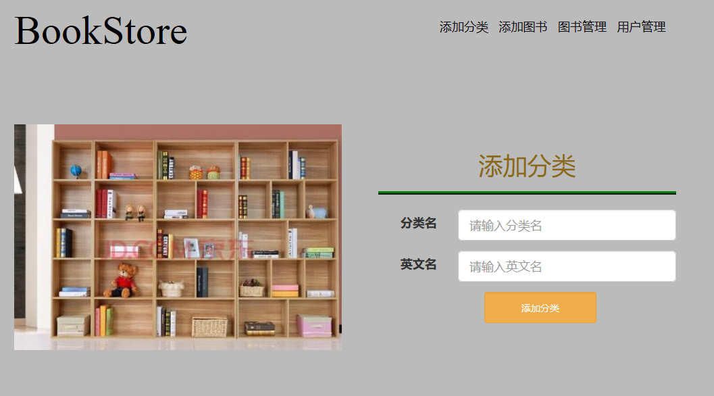Screen dimensions: 714x396
Task: Click the blue globe on the shelf
Action: [76, 171]
